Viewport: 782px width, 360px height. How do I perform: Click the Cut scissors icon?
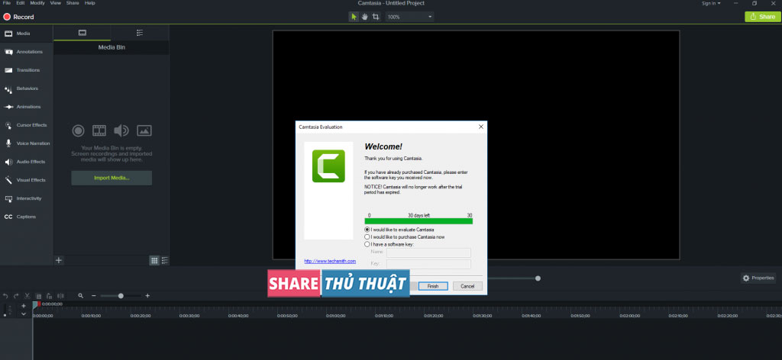pos(27,296)
